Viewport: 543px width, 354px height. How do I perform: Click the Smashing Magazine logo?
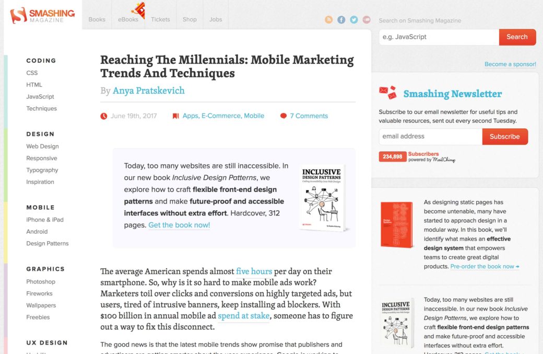(x=43, y=15)
